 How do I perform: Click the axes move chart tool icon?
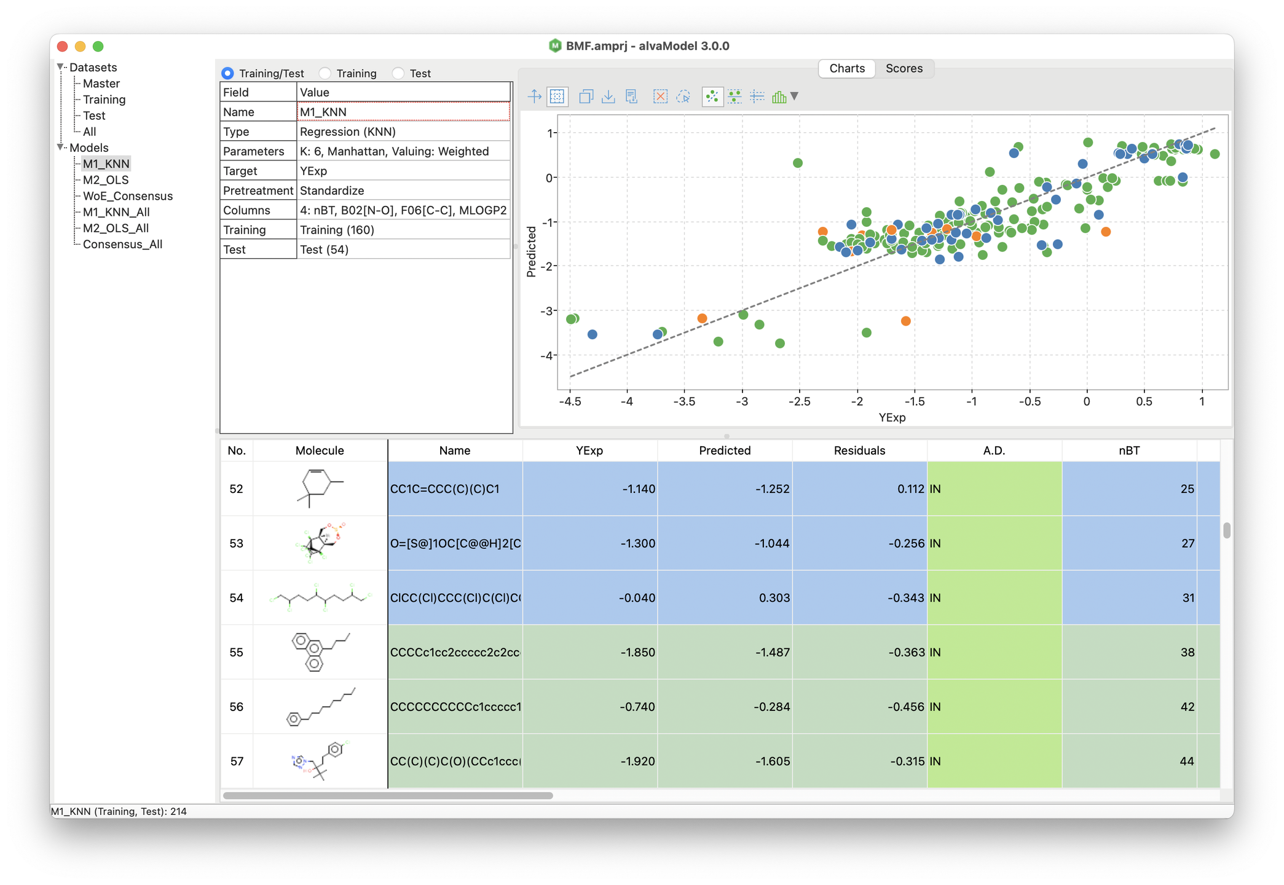point(534,96)
